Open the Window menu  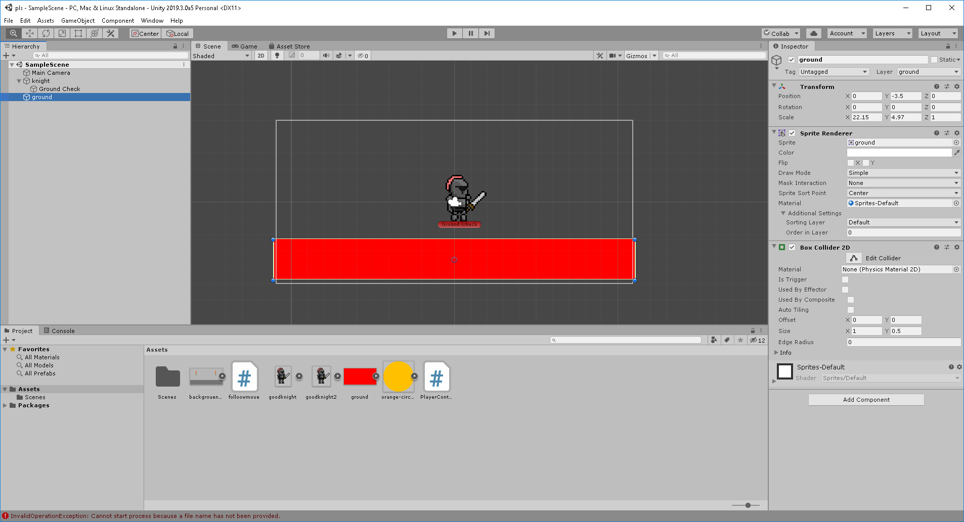pos(152,21)
